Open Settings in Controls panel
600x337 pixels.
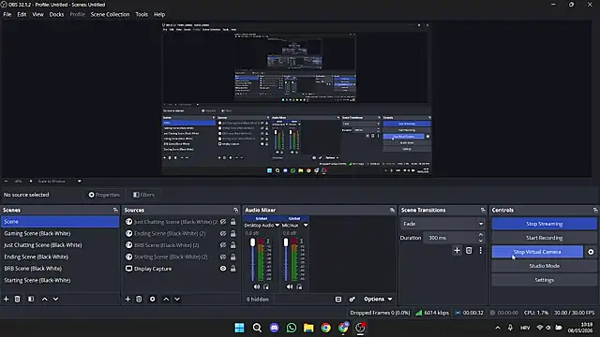pos(544,280)
